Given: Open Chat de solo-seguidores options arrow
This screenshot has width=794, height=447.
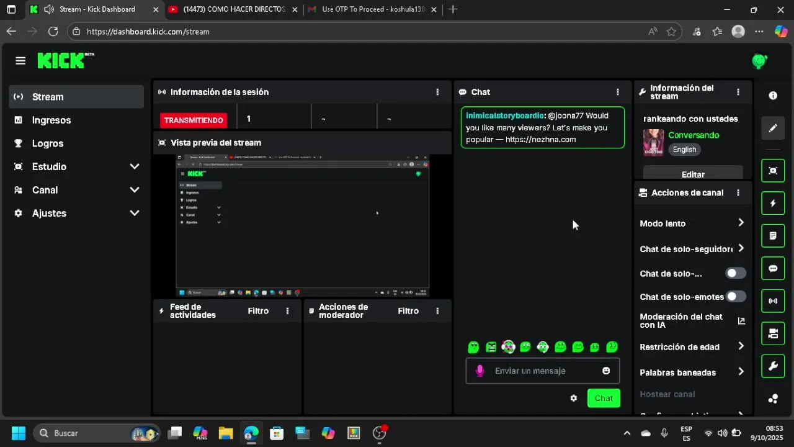Looking at the screenshot, I should tap(741, 248).
